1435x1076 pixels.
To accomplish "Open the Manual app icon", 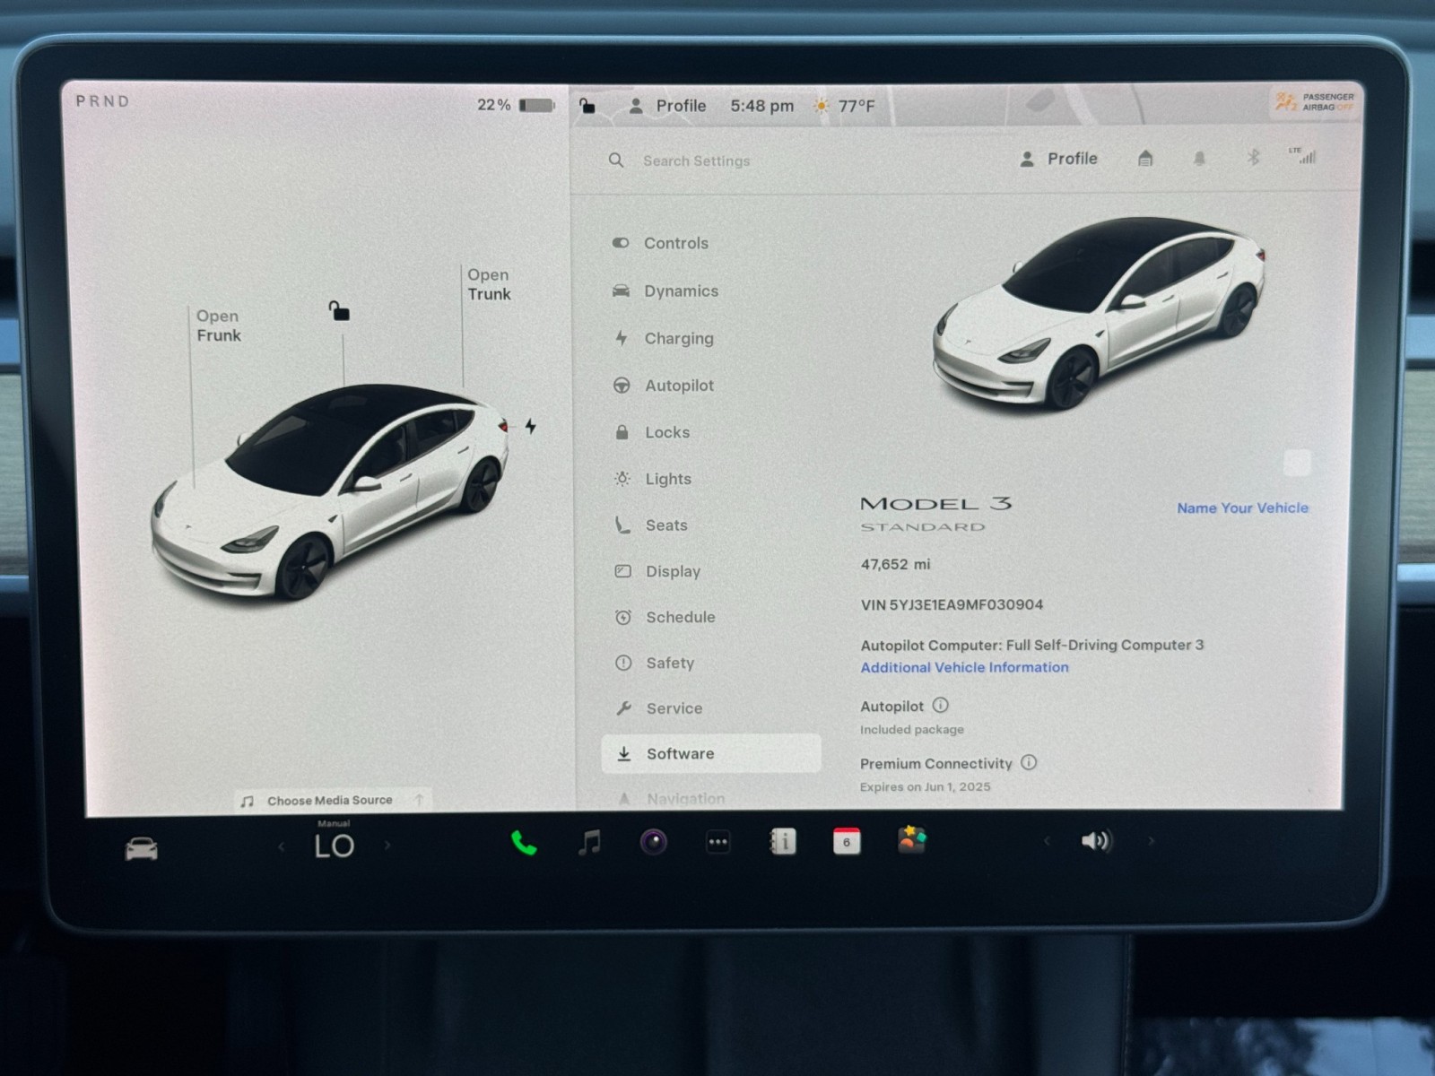I will [783, 841].
